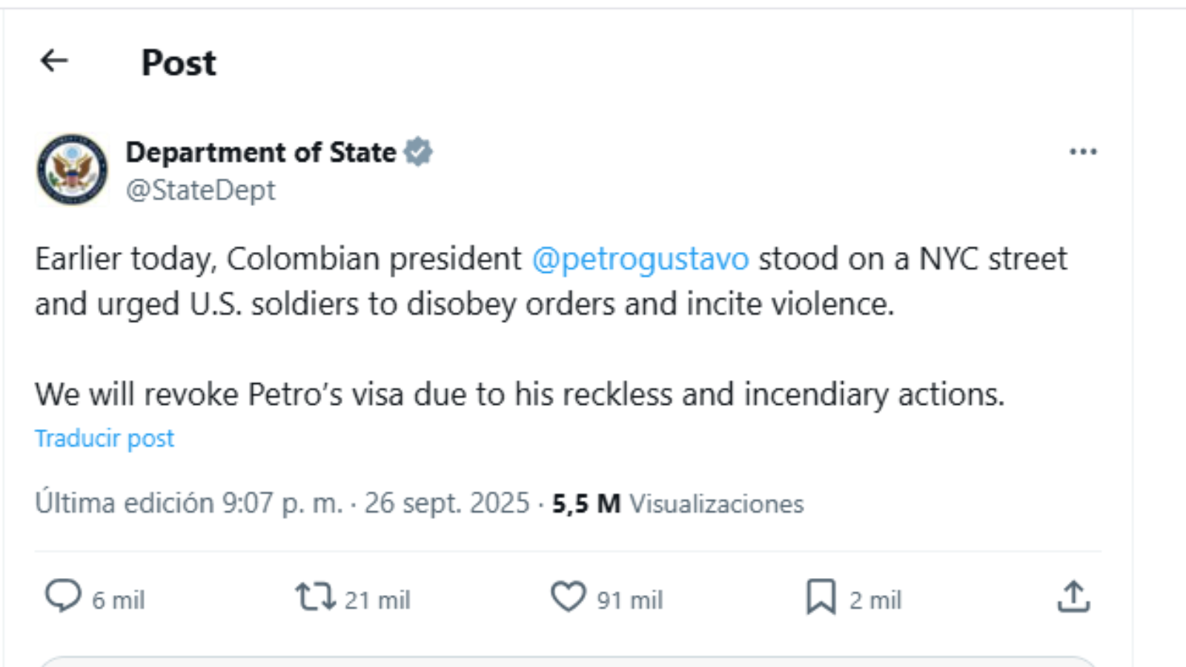Reply using the speech bubble icon
1186x667 pixels.
click(x=63, y=596)
